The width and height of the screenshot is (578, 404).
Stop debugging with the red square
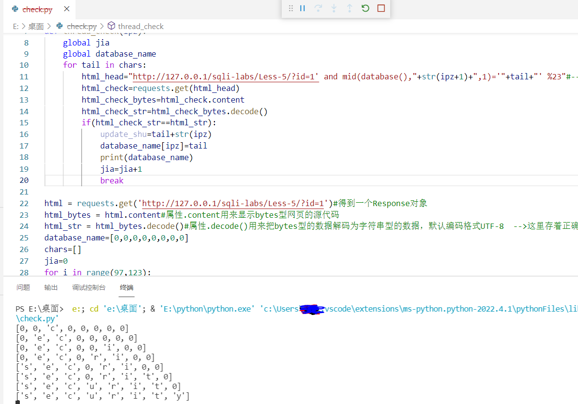click(x=381, y=8)
